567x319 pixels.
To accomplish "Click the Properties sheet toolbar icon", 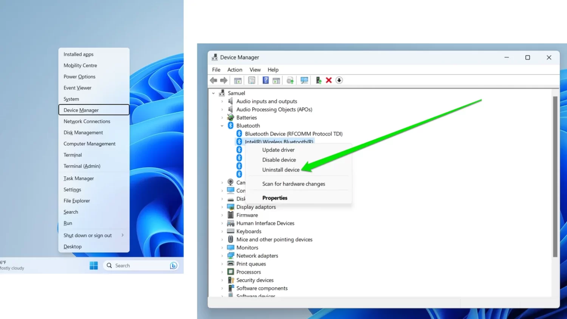I will pyautogui.click(x=251, y=80).
